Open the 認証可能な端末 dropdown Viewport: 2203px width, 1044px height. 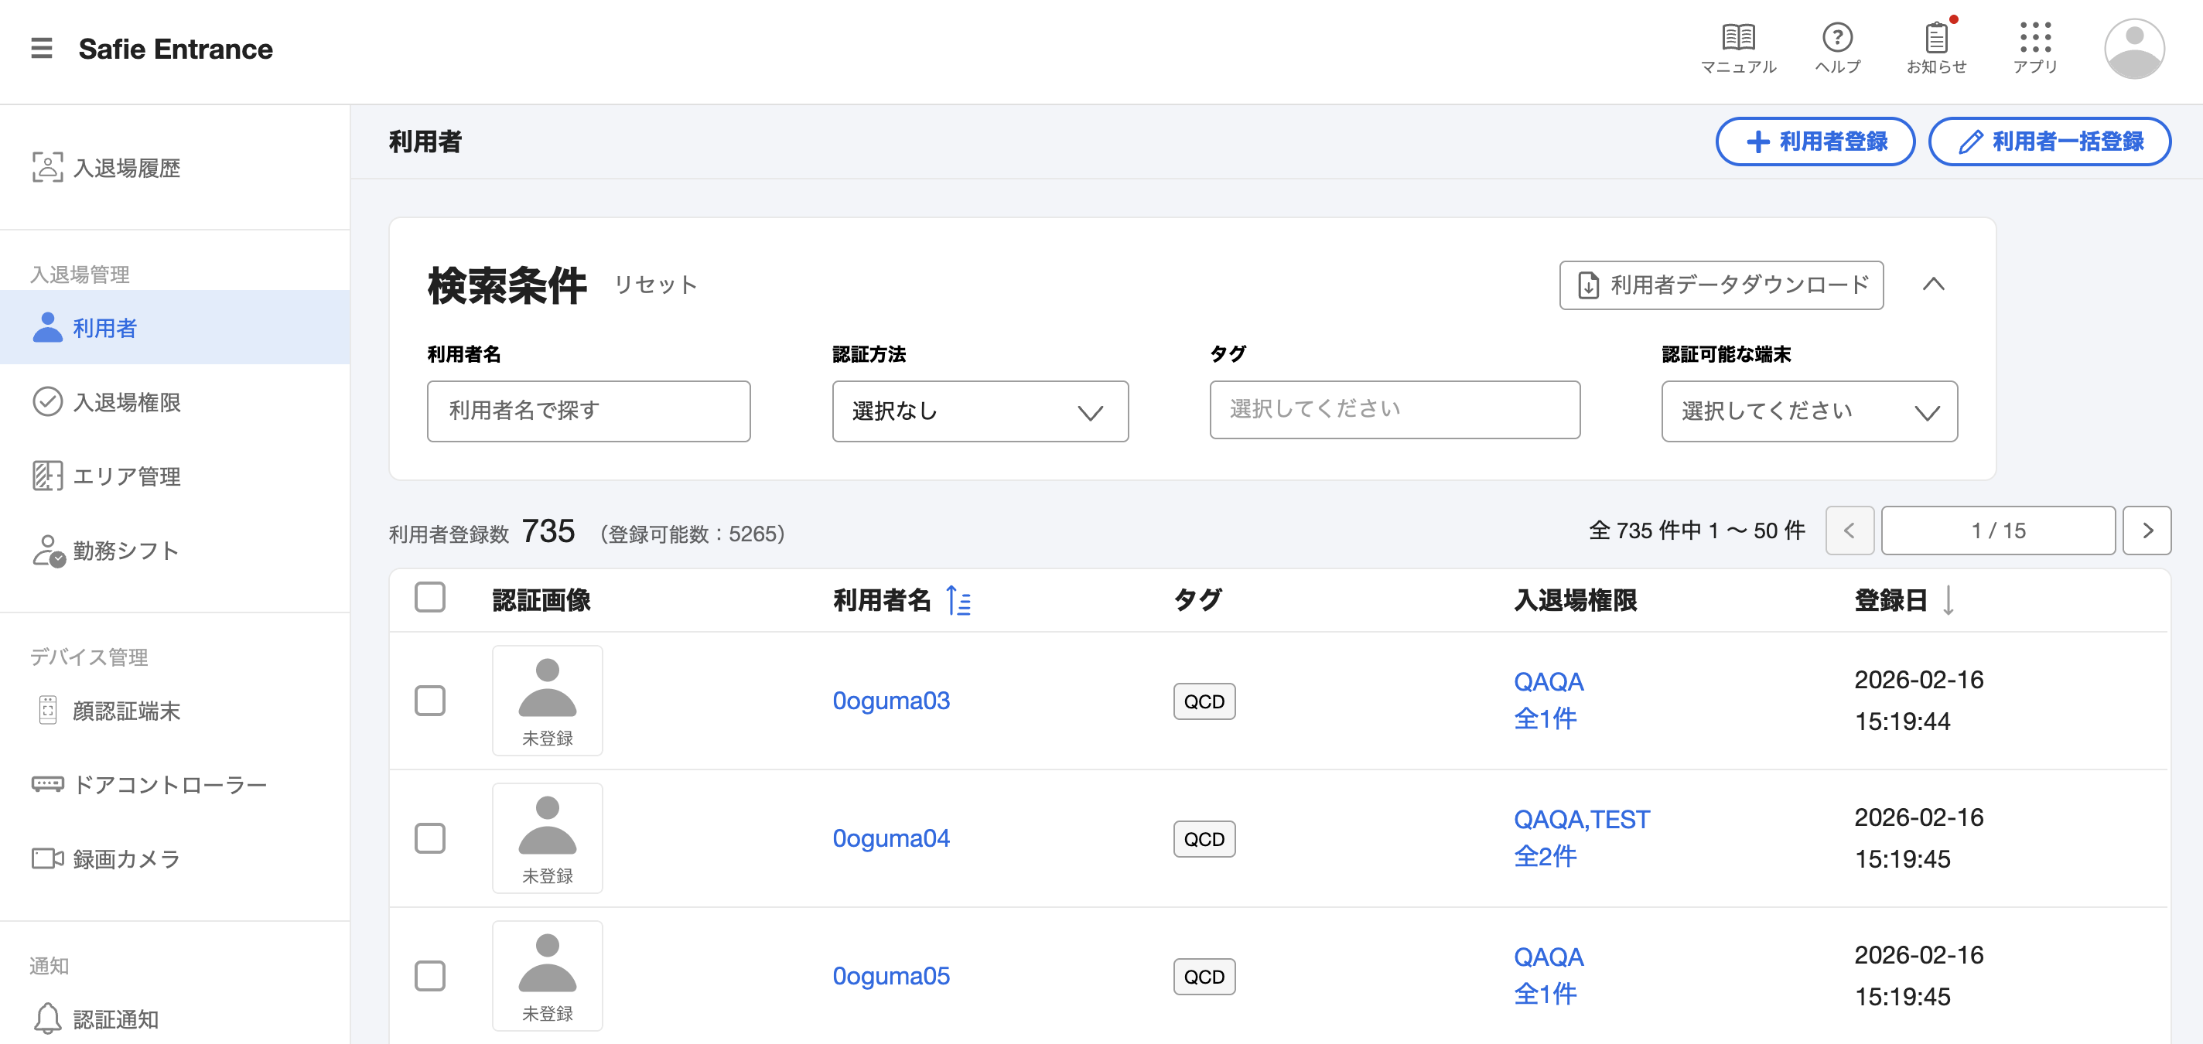[1809, 411]
